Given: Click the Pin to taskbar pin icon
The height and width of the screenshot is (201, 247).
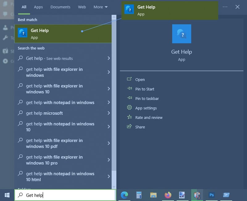Looking at the screenshot, I should click(129, 98).
